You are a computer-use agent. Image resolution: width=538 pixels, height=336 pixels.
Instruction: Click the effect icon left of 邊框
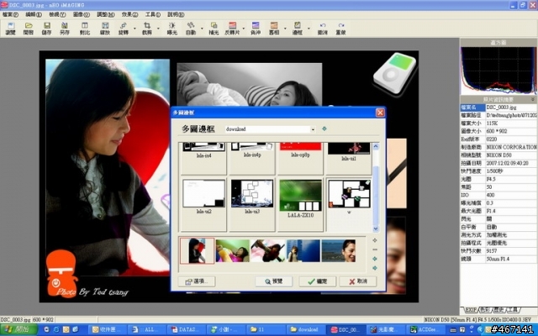click(x=274, y=29)
